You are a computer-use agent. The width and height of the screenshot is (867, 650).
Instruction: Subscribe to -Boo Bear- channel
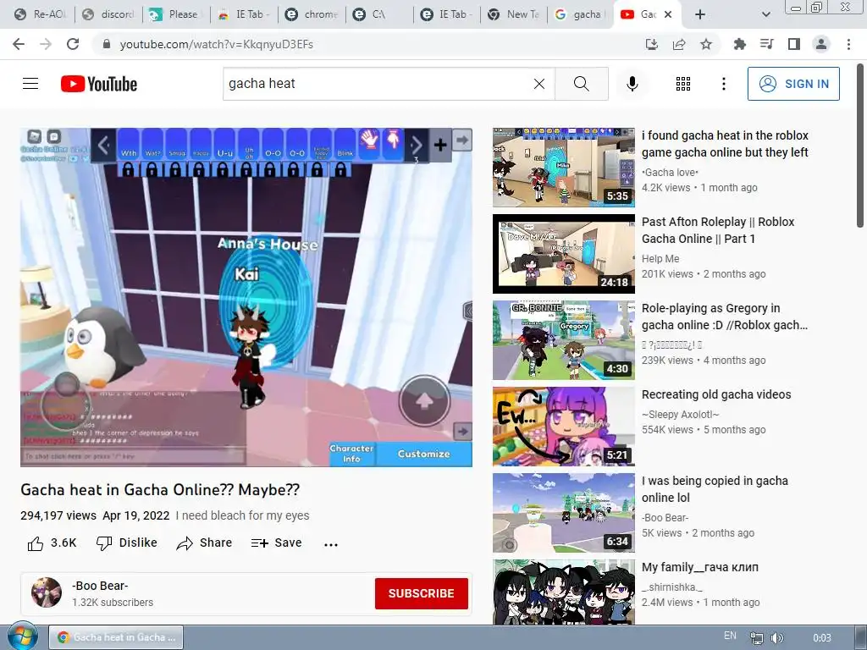click(422, 593)
